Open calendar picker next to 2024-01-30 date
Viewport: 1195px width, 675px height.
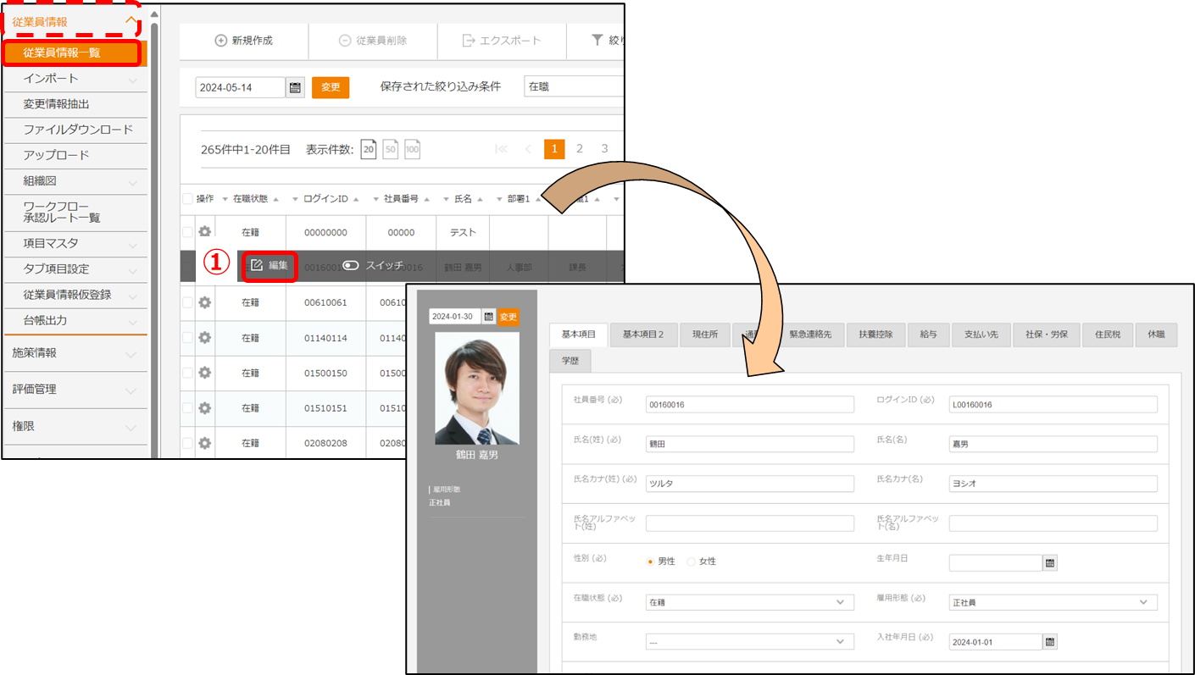(x=489, y=317)
